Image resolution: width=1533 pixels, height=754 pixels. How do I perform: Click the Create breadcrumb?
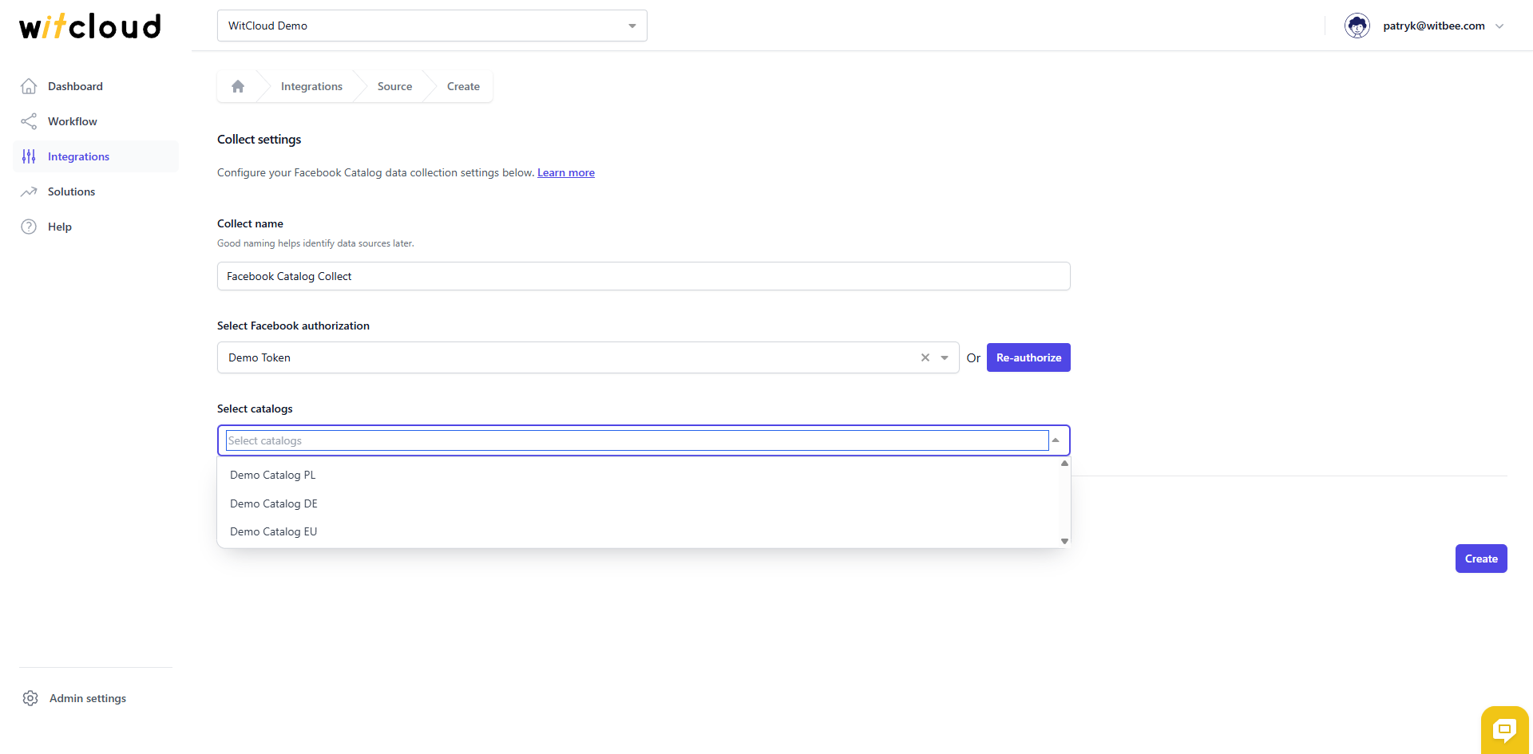pos(463,86)
